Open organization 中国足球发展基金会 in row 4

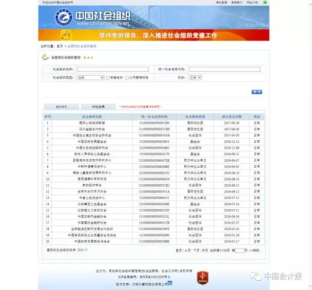(x=92, y=142)
